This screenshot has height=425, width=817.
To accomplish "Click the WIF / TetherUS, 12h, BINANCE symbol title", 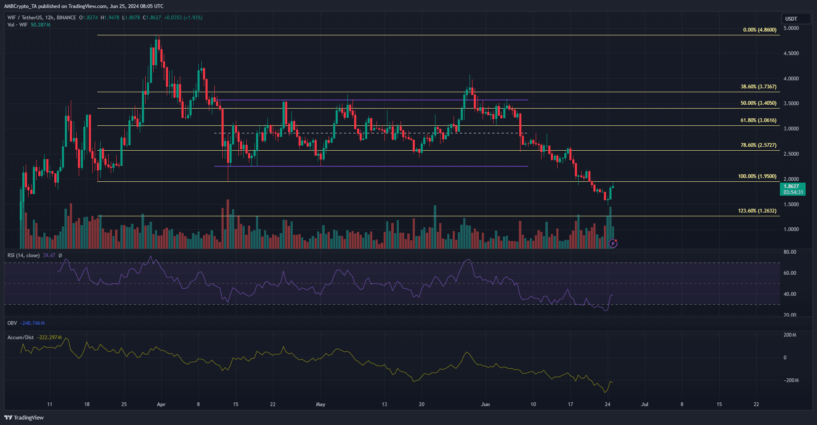I will tap(42, 18).
